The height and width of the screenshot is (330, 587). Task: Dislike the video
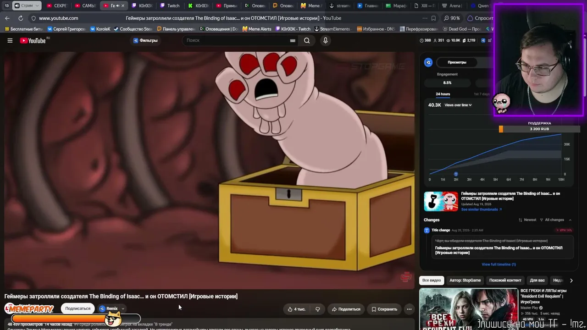(317, 309)
